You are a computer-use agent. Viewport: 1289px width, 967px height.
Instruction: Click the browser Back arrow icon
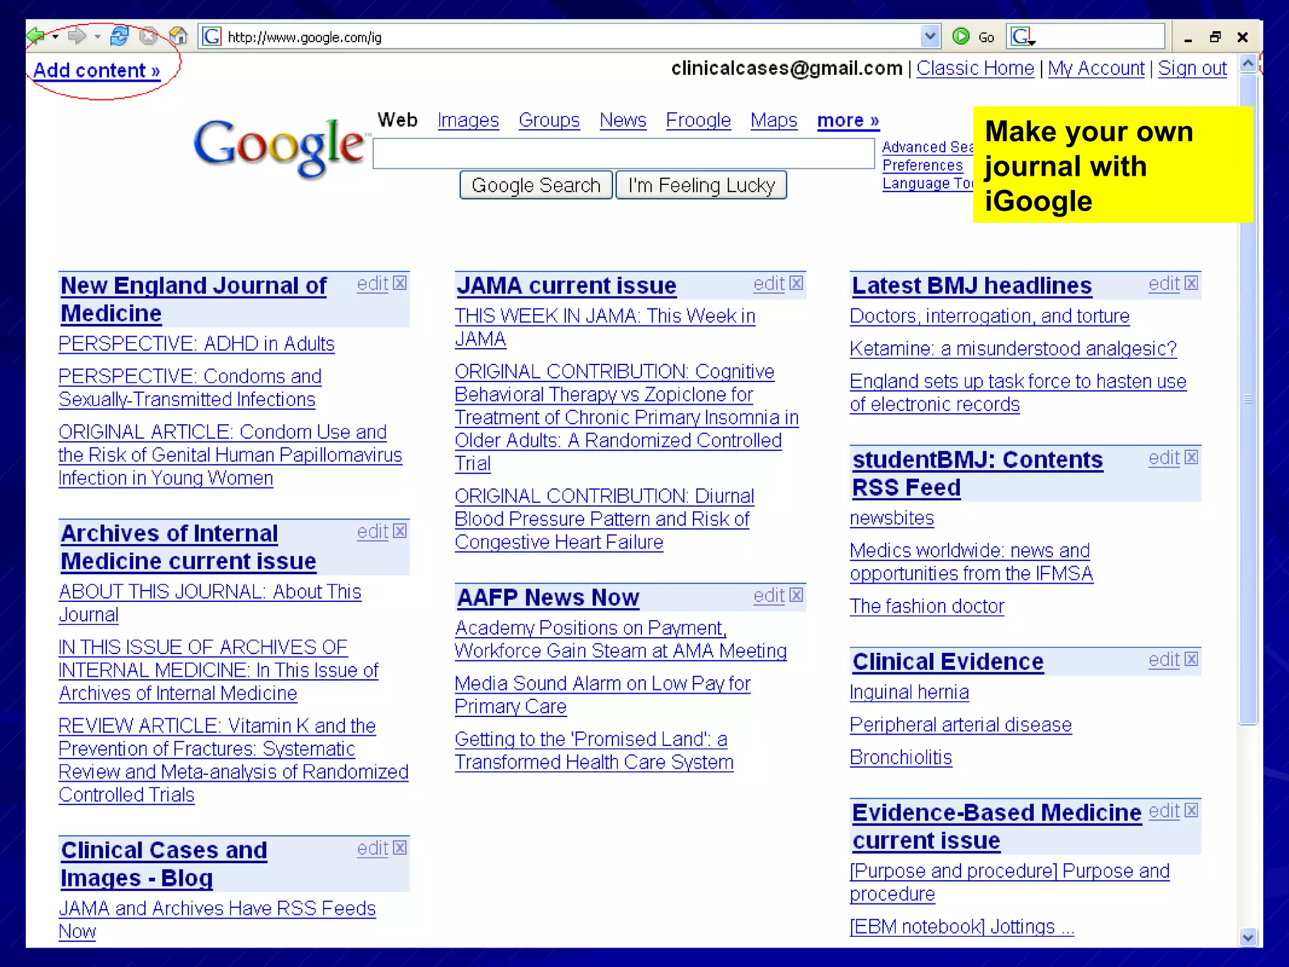(37, 36)
